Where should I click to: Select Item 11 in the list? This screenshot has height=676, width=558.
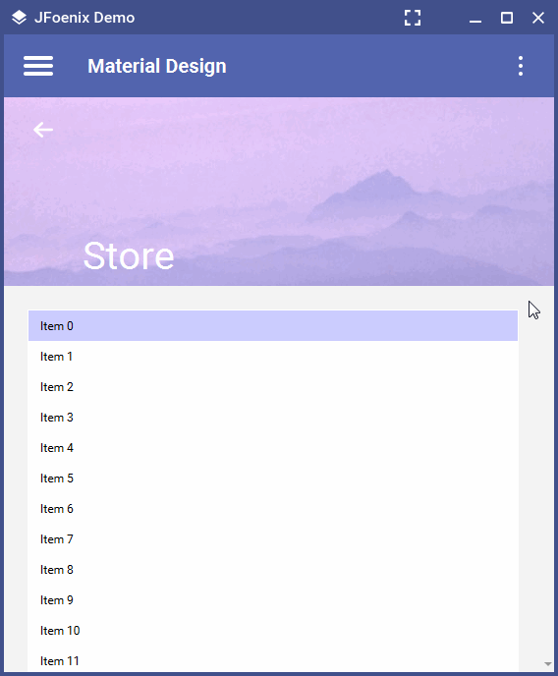[x=273, y=658]
